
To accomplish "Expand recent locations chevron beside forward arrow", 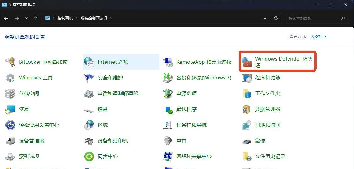I will pos(26,18).
